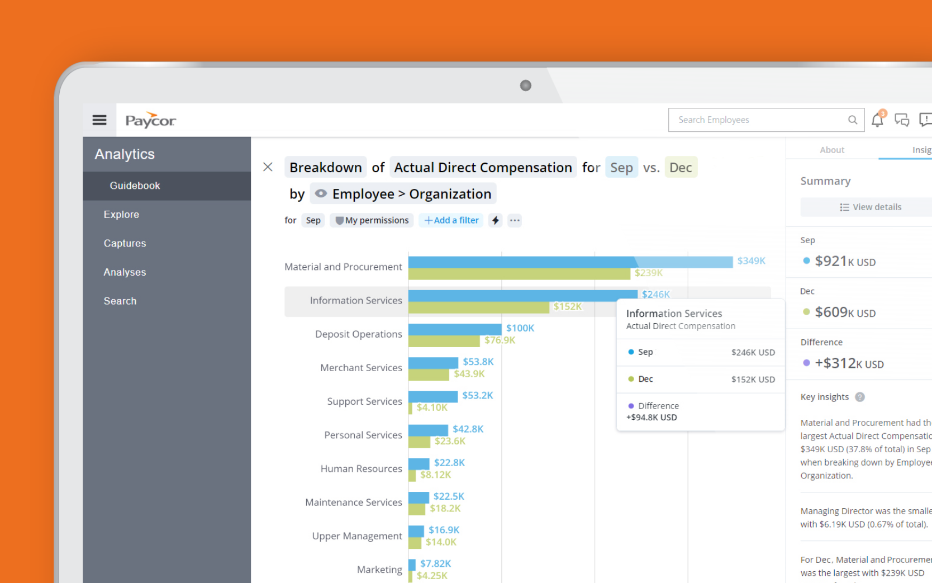932x583 pixels.
Task: Click the Analytics sidebar heading
Action: click(x=125, y=154)
